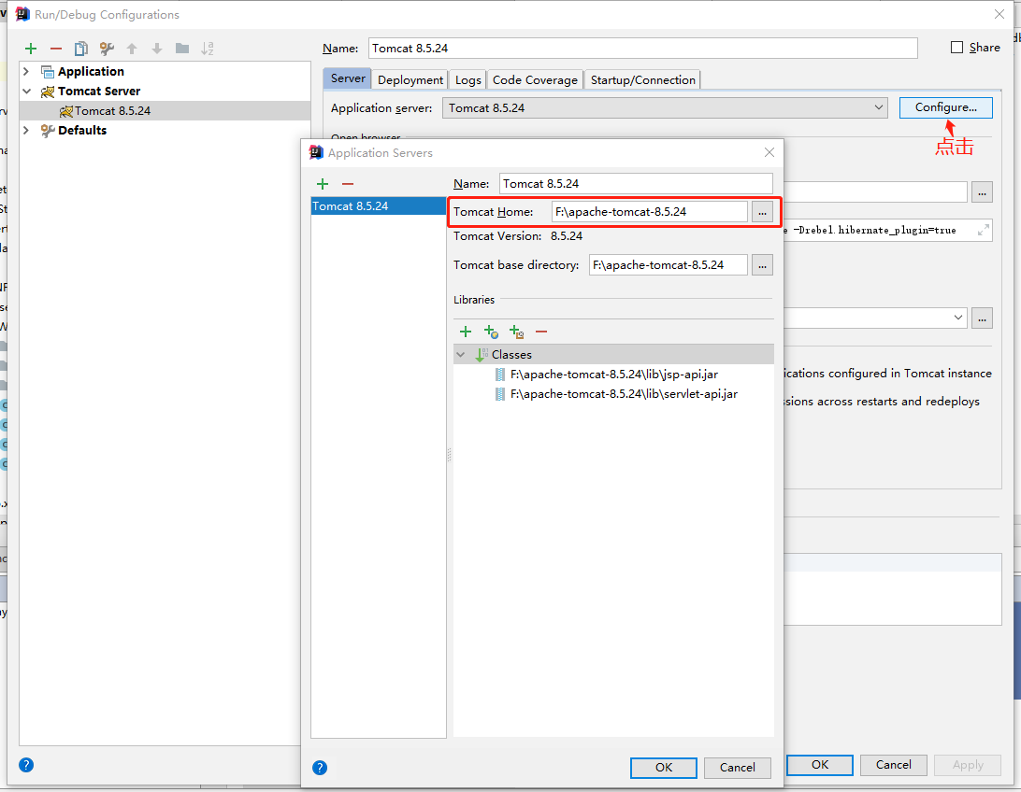The height and width of the screenshot is (792, 1021).
Task: Remove selected configuration with red minus
Action: [x=56, y=49]
